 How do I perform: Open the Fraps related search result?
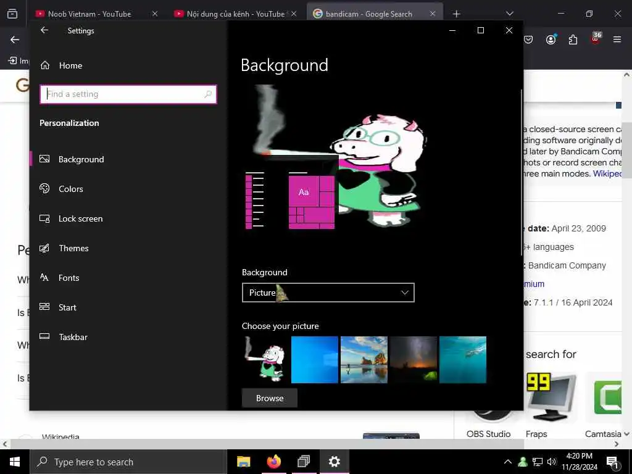click(x=536, y=434)
